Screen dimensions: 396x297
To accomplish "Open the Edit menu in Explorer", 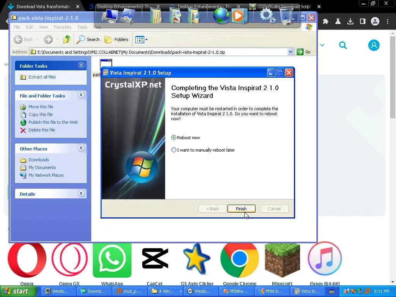I will click(29, 27).
